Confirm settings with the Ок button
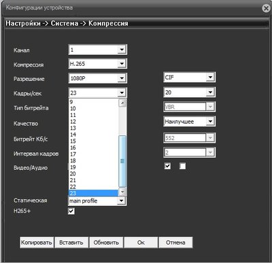The width and height of the screenshot is (272, 263). click(141, 243)
